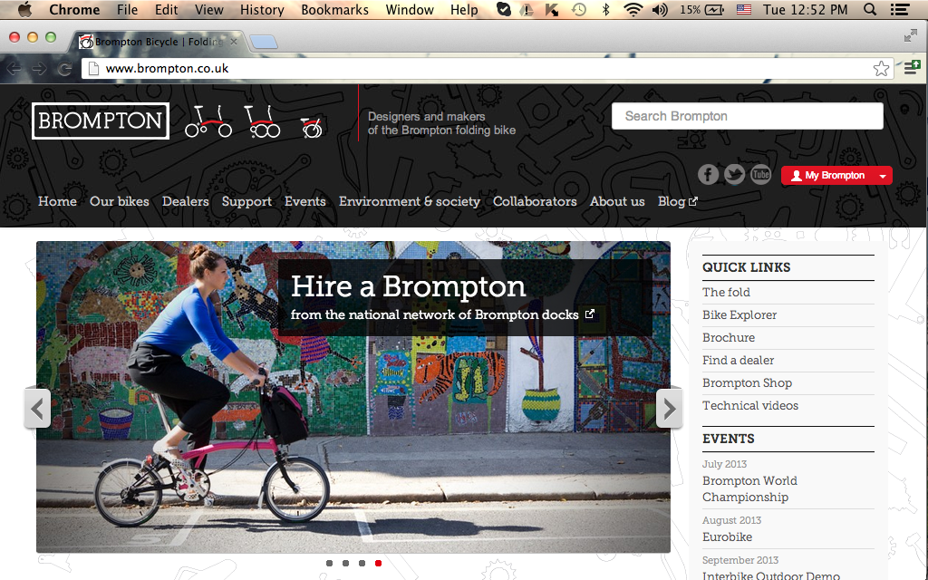Open the Brompton Facebook page icon

coord(708,175)
